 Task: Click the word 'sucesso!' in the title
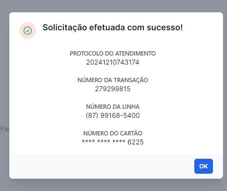pos(165,27)
